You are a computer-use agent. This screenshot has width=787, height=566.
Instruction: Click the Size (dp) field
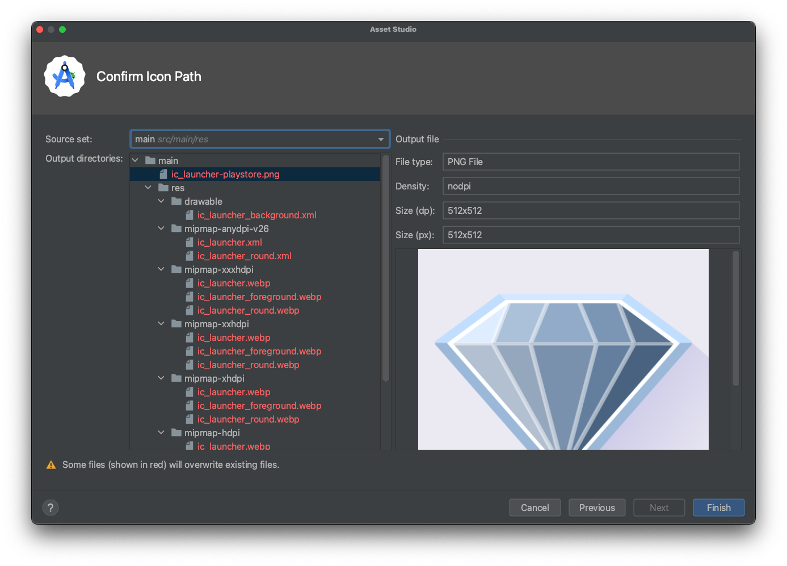591,210
